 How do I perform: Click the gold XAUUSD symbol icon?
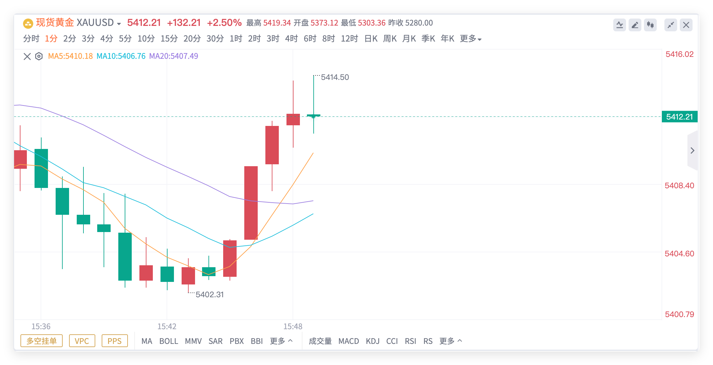click(28, 23)
